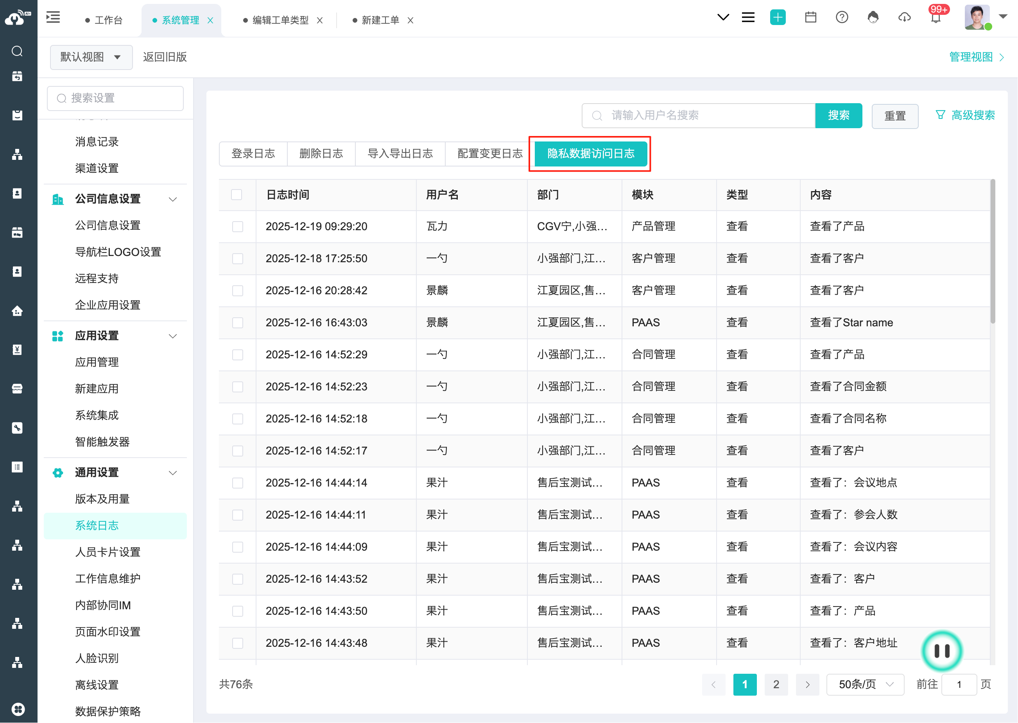Click the help question mark icon
The height and width of the screenshot is (723, 1018).
(x=842, y=18)
